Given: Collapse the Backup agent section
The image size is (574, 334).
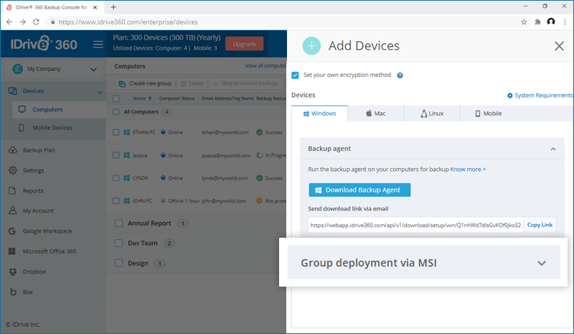Looking at the screenshot, I should click(552, 149).
